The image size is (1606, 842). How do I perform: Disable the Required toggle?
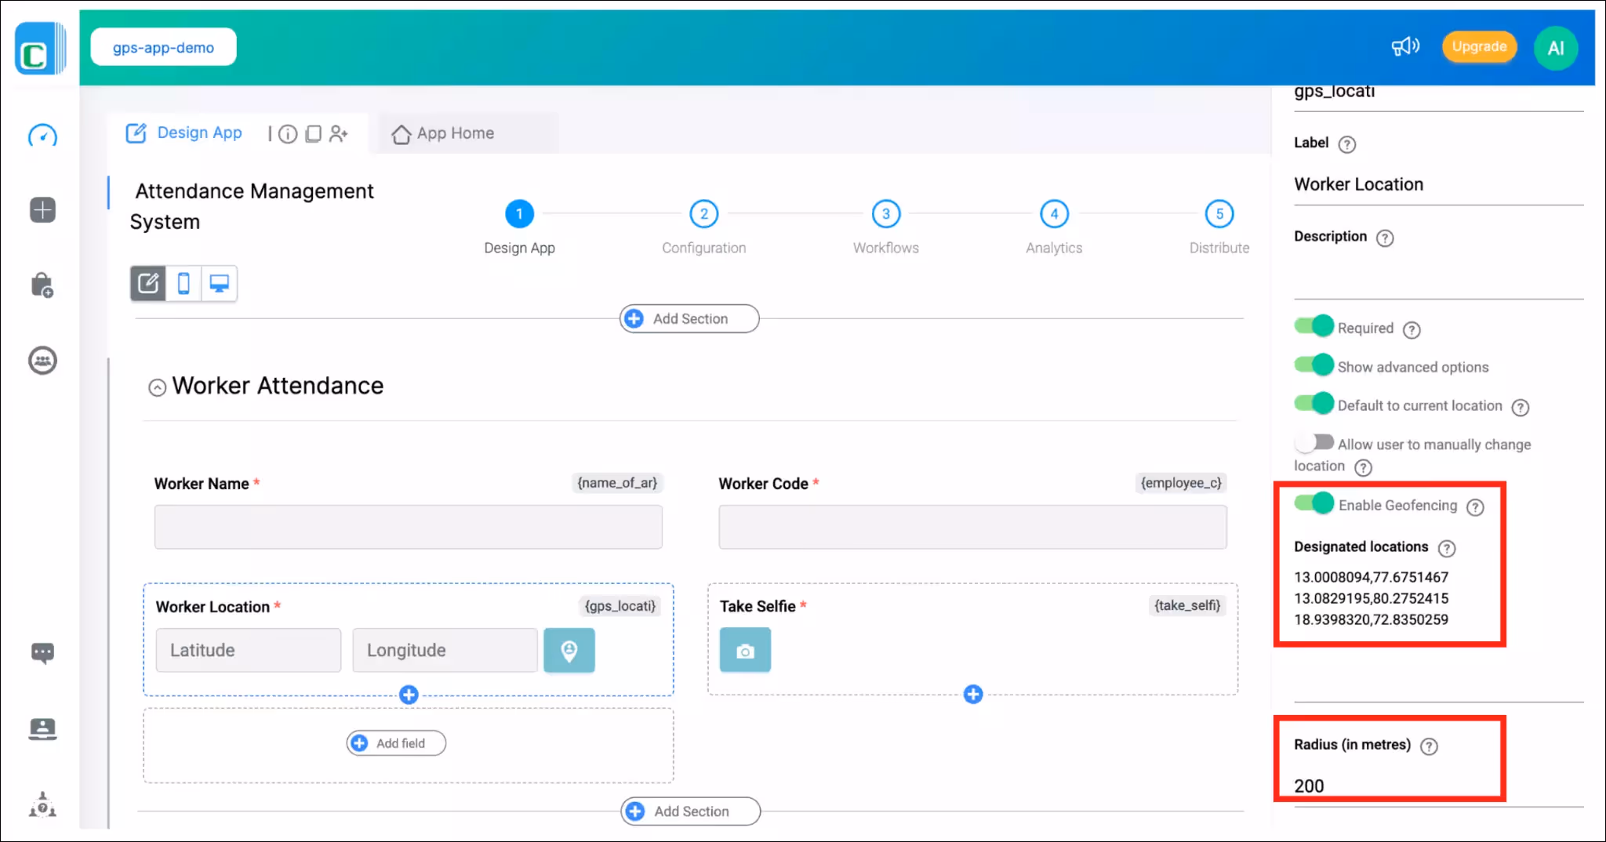(1313, 325)
